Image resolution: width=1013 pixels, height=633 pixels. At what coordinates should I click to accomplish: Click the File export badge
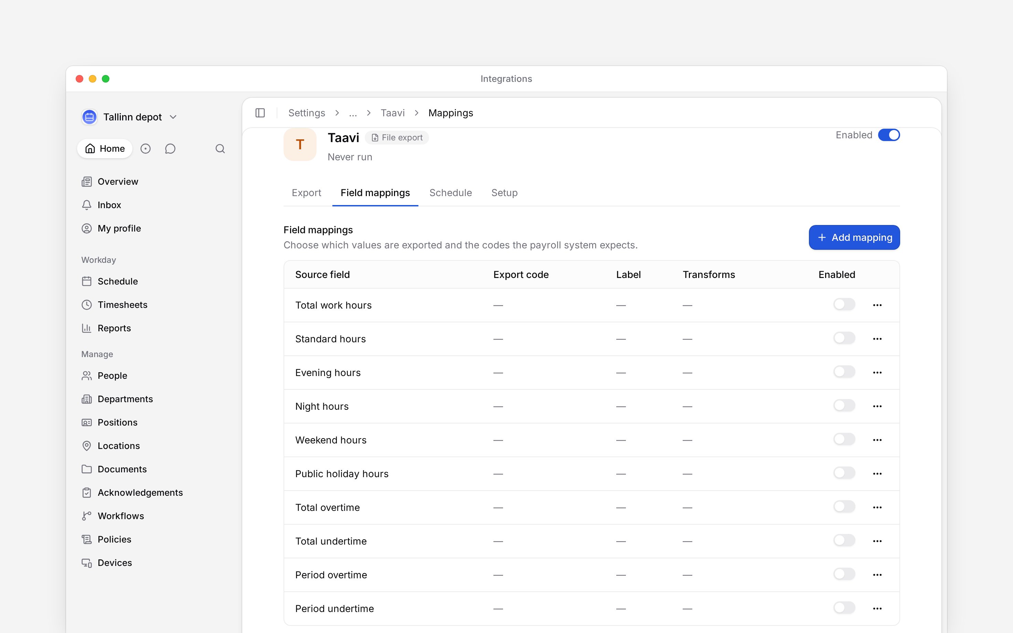(397, 138)
